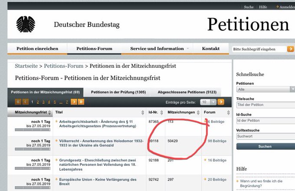Go to page 5 of results
This screenshot has height=191, width=295.
coord(55,102)
